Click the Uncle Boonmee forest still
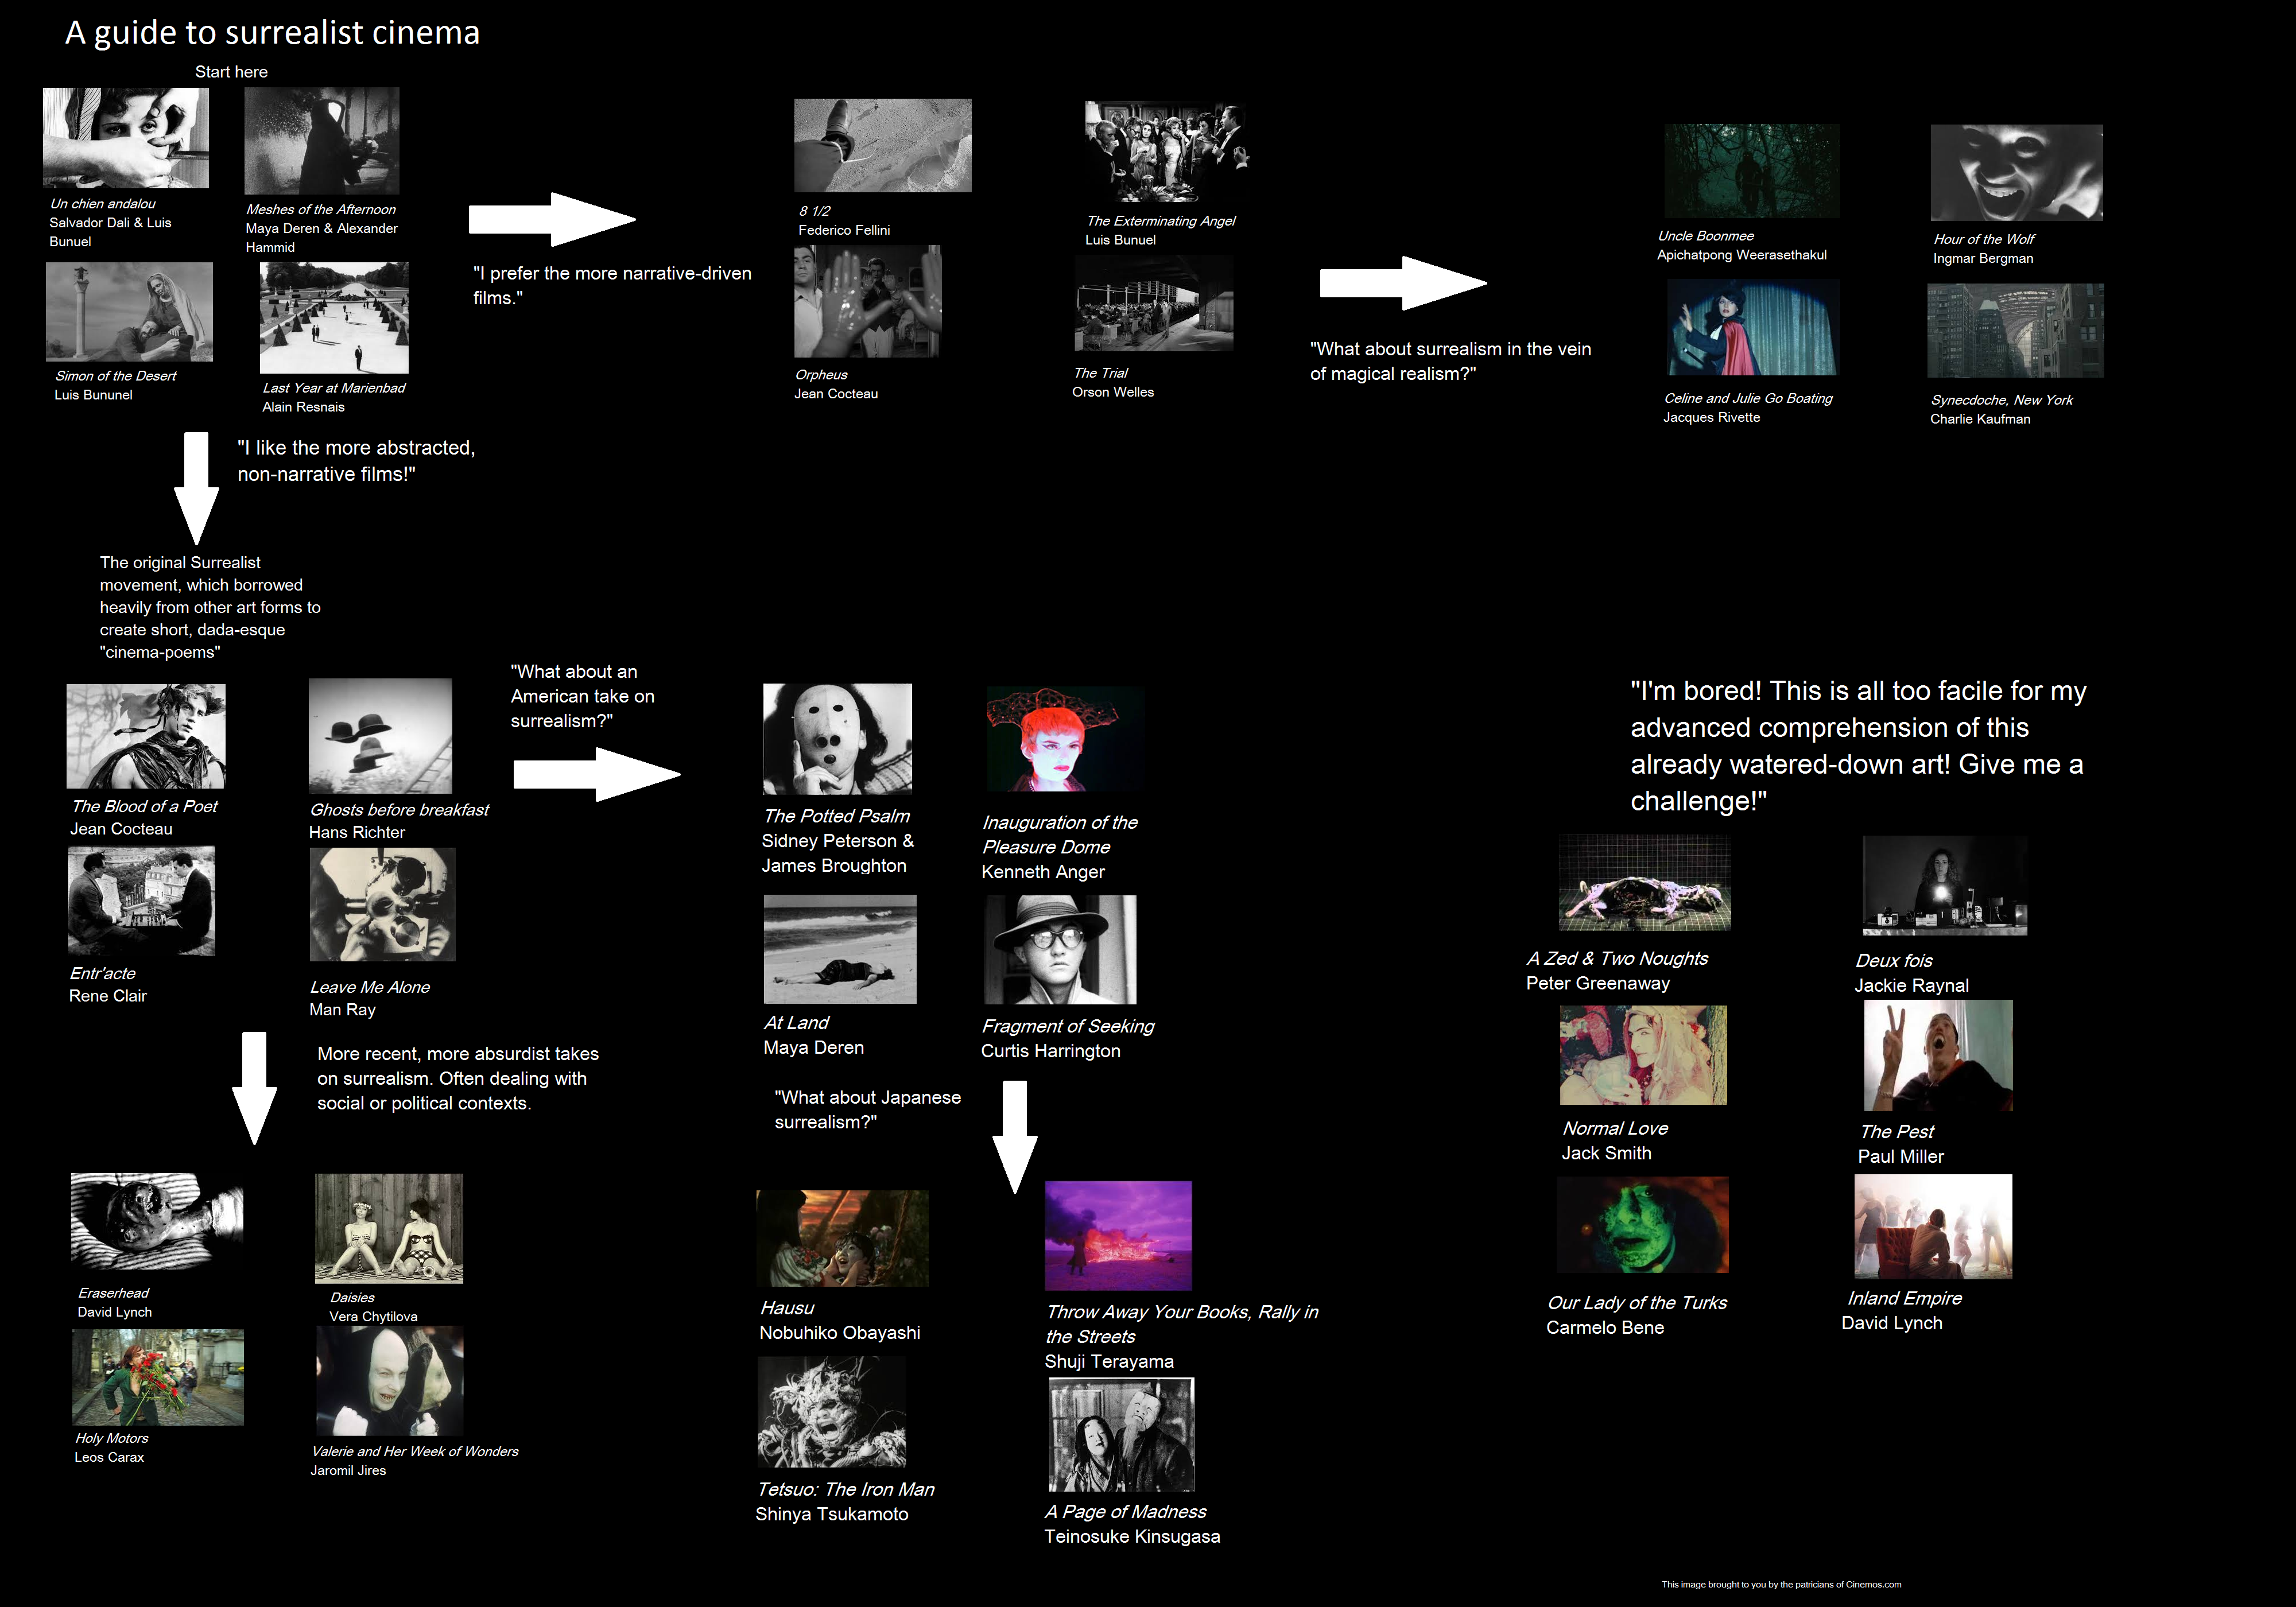Viewport: 2296px width, 1607px height. 1752,171
